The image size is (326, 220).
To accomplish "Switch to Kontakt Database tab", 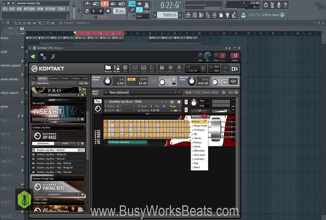I will coord(54,79).
